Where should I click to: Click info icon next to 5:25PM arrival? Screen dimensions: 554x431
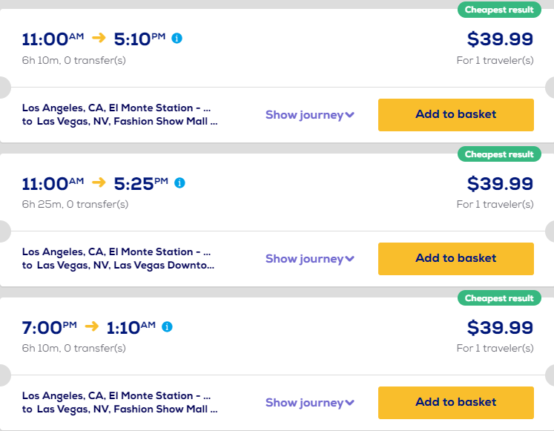179,182
